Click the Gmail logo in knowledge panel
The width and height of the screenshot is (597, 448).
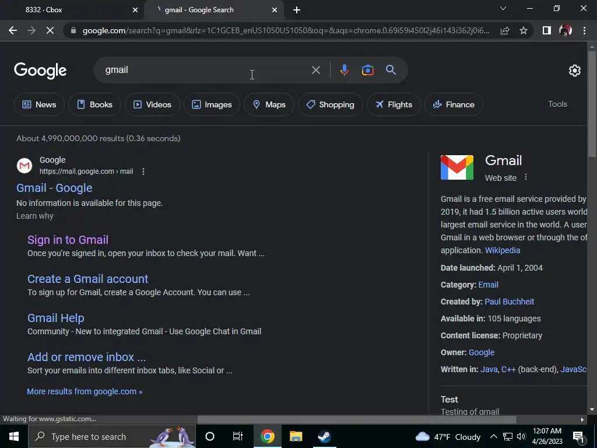(x=457, y=167)
